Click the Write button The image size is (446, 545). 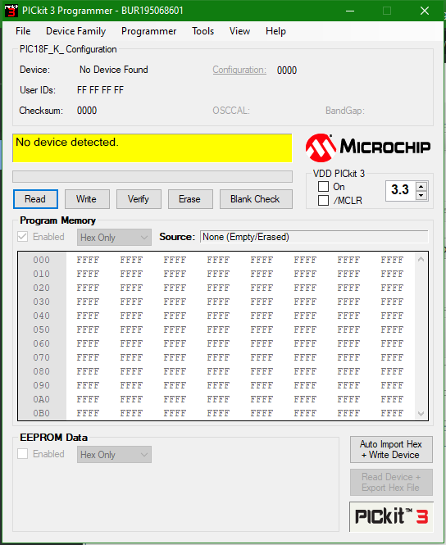tap(87, 199)
